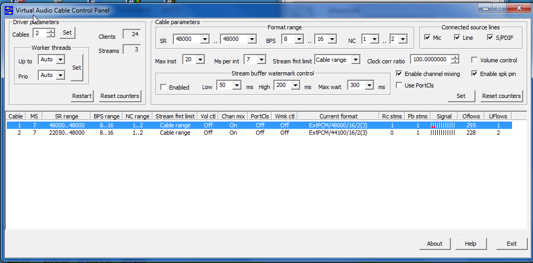Expand the Ms per int dropdown
Viewport: 533px width, 263px height.
tap(261, 60)
